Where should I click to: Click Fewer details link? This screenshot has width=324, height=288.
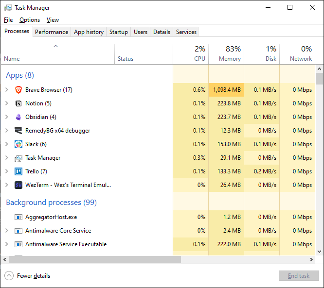click(34, 276)
